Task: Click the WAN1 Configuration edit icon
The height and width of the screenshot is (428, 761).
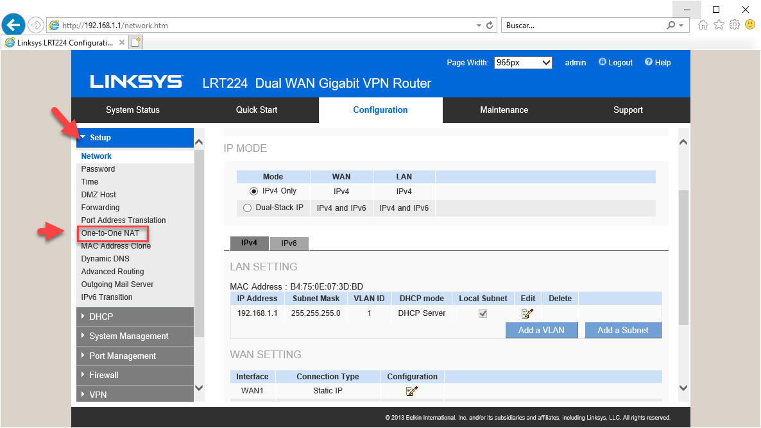Action: point(412,391)
